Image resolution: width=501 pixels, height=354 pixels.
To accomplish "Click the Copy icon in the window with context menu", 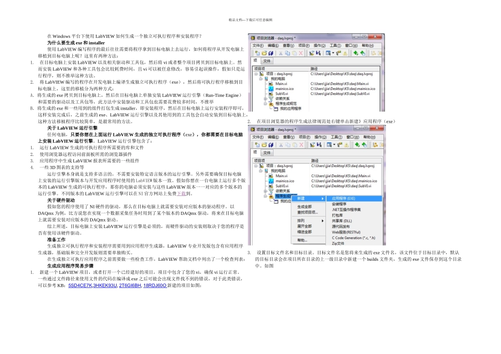I will [288, 145].
